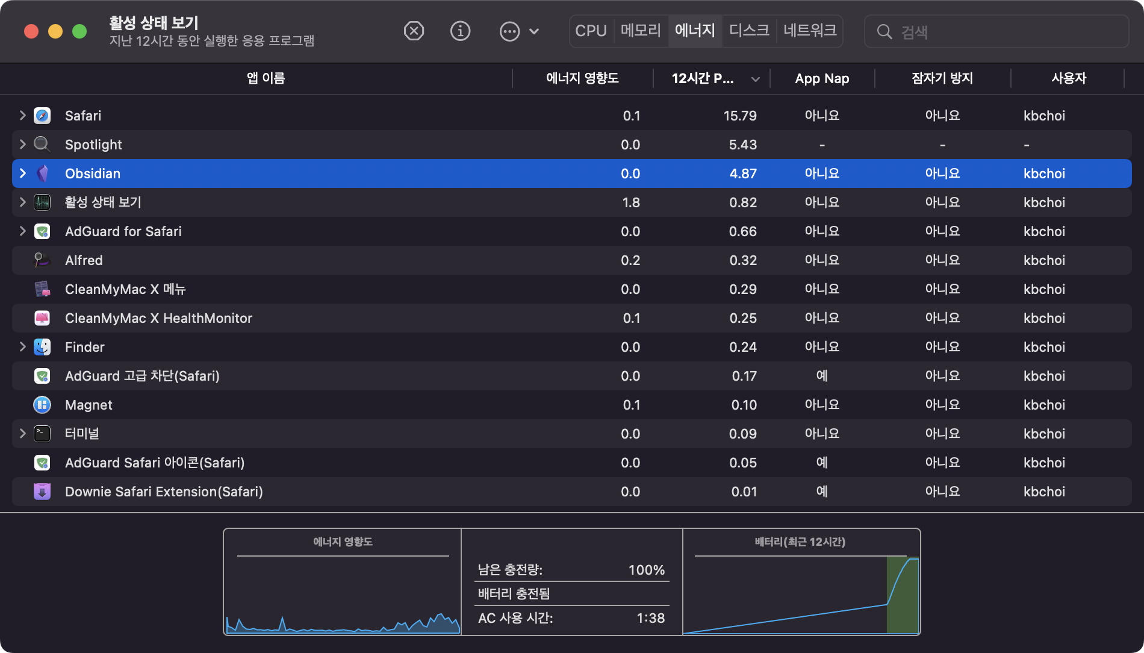Screen dimensions: 1144x653
Task: Sort by 12시간 P... column header
Action: coord(703,78)
